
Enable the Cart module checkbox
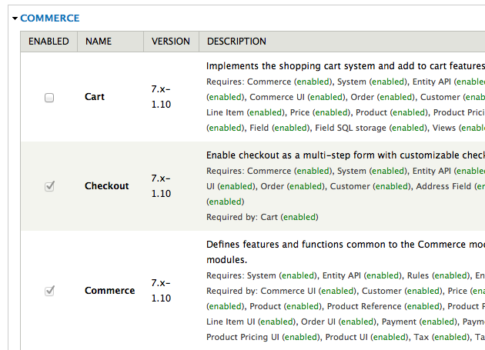49,98
